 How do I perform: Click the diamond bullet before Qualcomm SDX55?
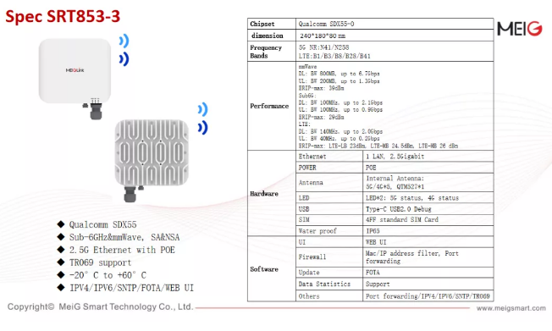[x=61, y=224]
